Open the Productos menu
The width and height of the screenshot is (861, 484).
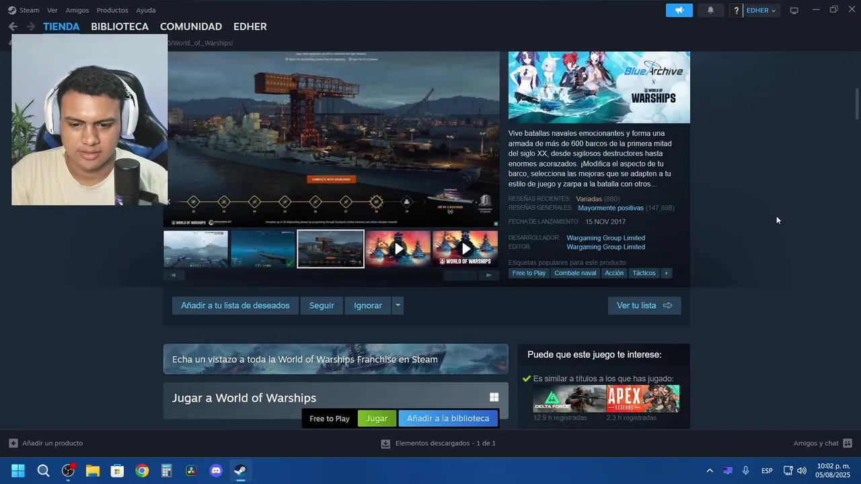(112, 10)
